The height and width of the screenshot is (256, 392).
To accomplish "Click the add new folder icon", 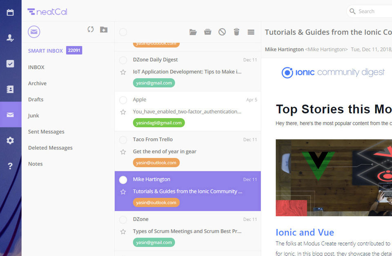I will coord(104,29).
